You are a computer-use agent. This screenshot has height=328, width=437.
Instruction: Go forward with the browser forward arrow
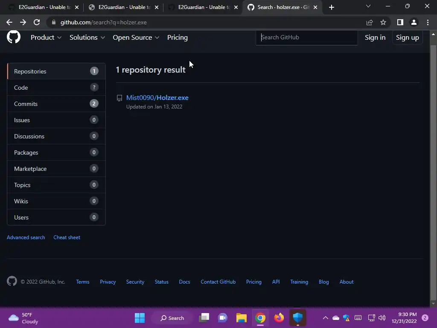click(23, 22)
